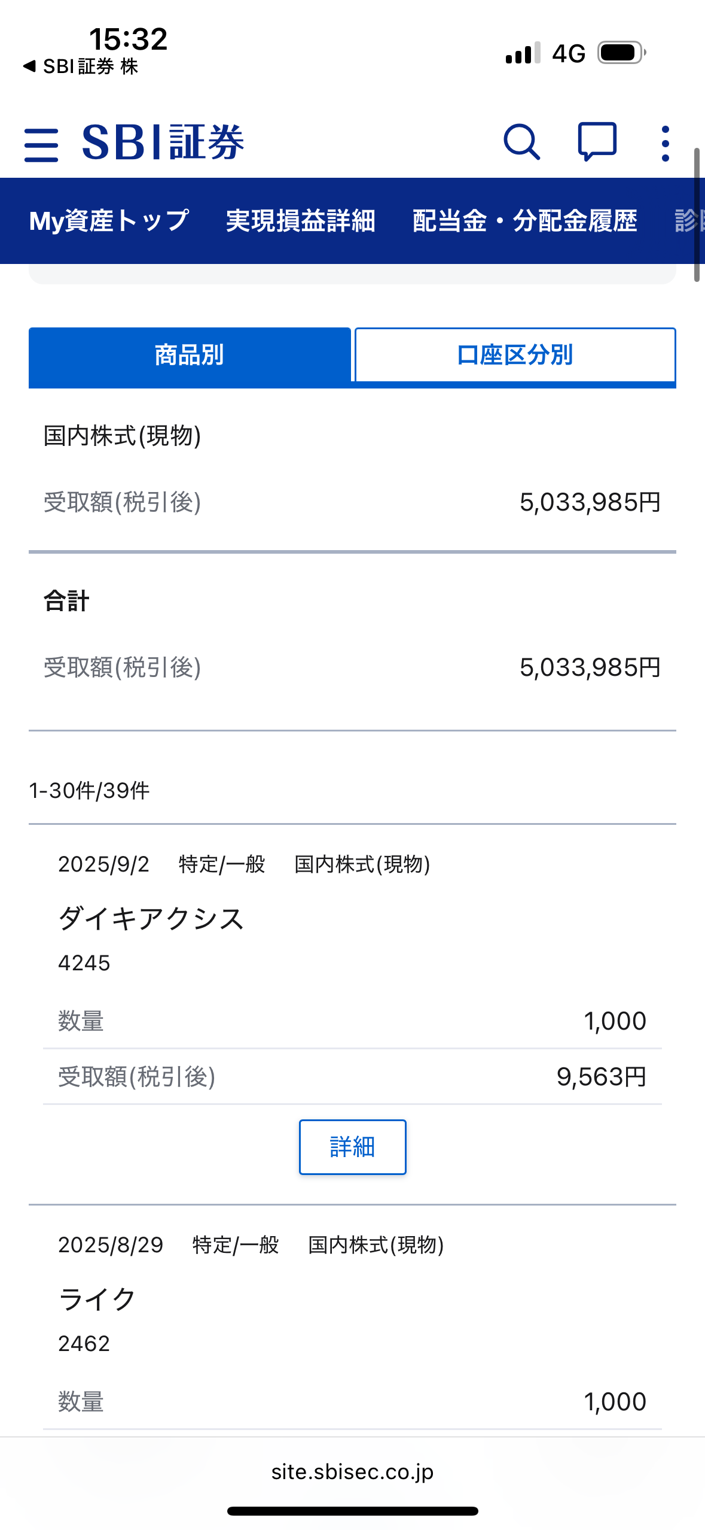Tap the cellular signal bars icon
The image size is (705, 1530).
pos(523,53)
